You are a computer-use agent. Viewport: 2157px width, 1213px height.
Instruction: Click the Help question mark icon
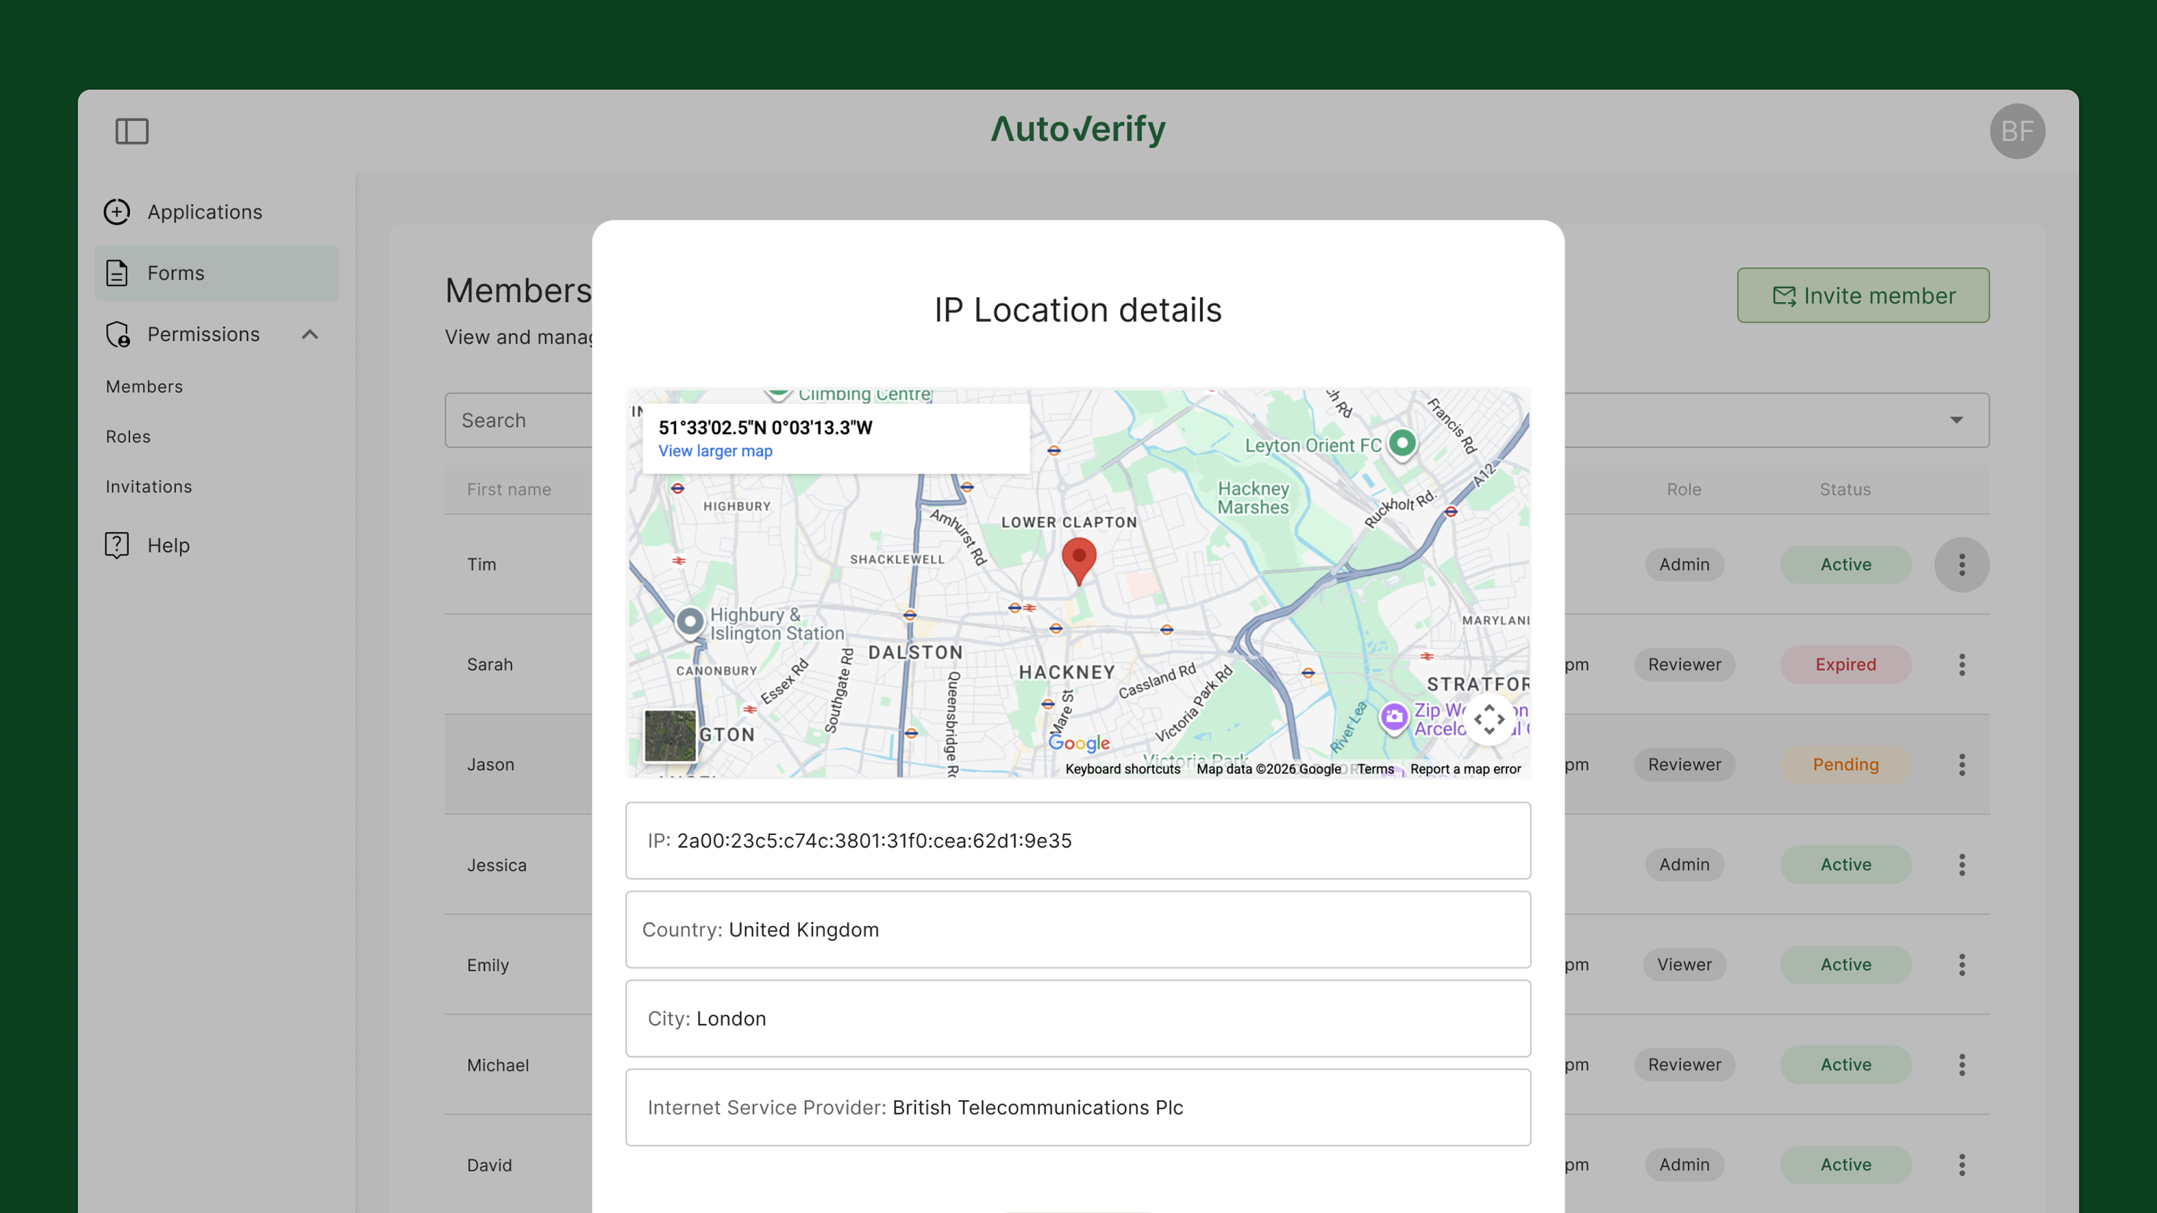pyautogui.click(x=117, y=545)
